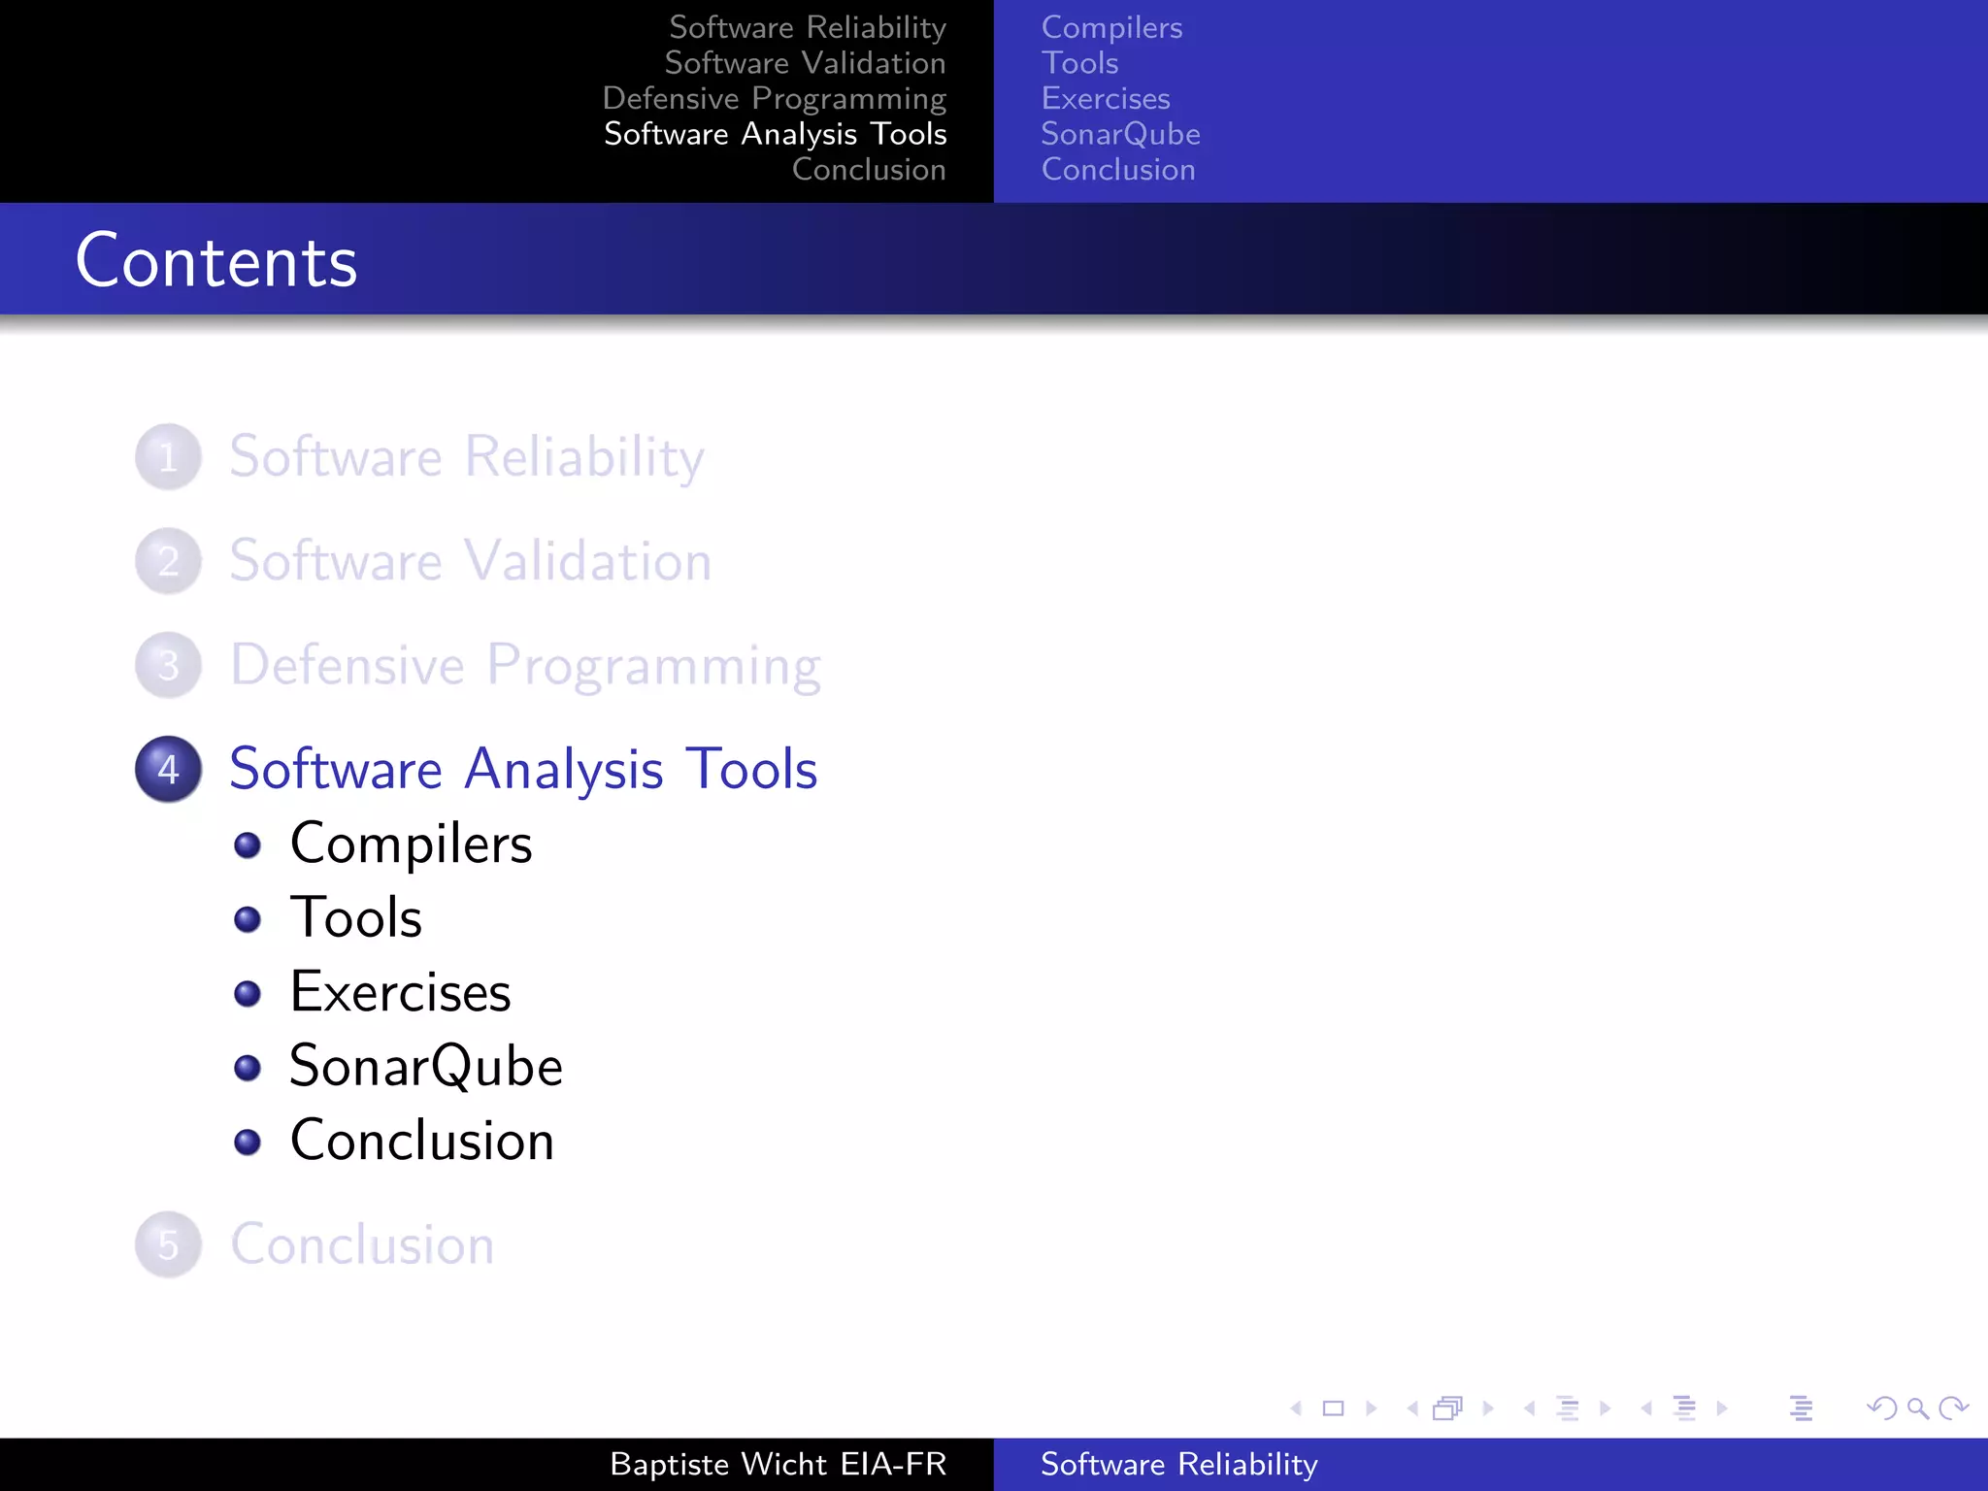Screen dimensions: 1988x1491
Task: Click the Contents frame title
Action: [x=216, y=261]
